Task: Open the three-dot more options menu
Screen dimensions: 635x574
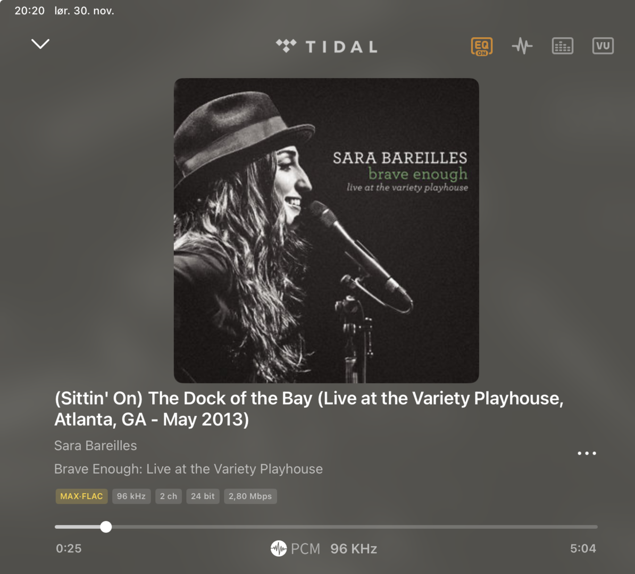Action: 587,453
